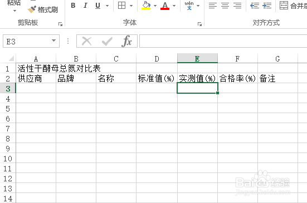
Task: Open clipboard (剪贴板) dialog launcher
Action: [x=61, y=24]
